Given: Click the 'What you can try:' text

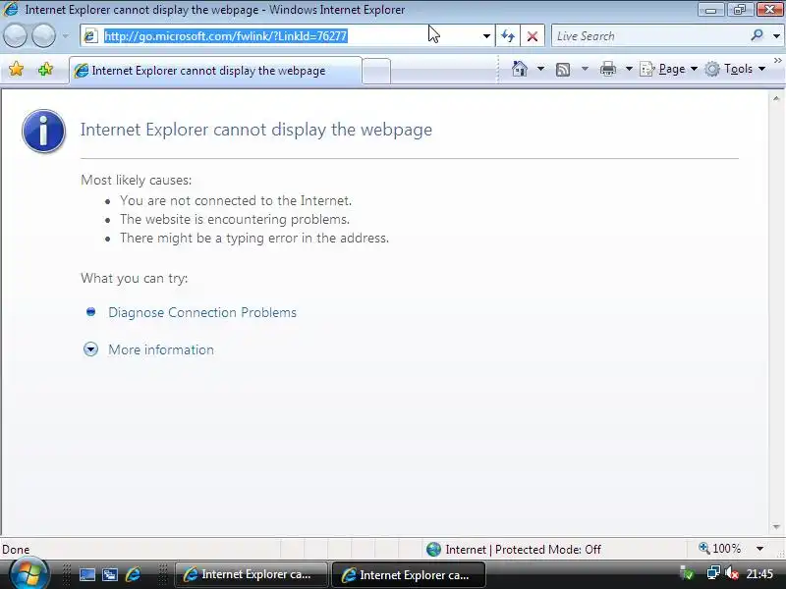Looking at the screenshot, I should (x=134, y=278).
